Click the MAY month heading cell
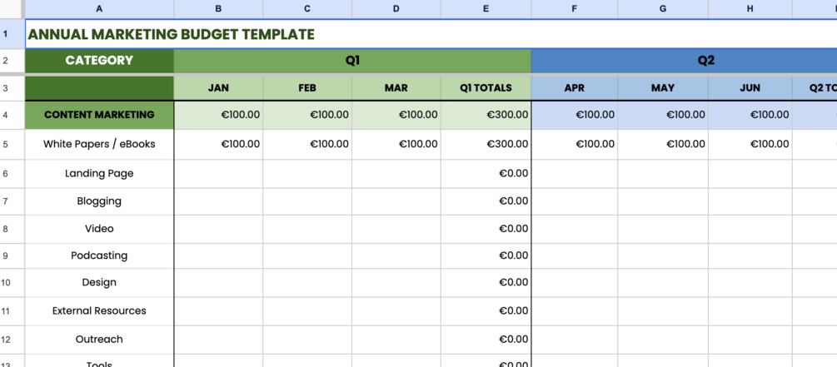Screen dimensions: 837x367 (x=663, y=88)
